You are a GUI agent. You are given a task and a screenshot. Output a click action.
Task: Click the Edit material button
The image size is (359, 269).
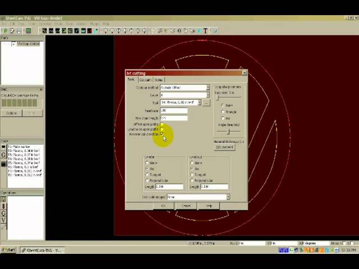point(224,147)
